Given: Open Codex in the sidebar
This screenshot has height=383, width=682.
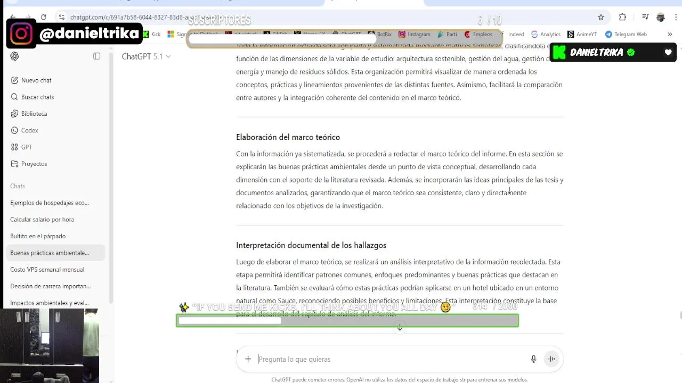Looking at the screenshot, I should 29,130.
